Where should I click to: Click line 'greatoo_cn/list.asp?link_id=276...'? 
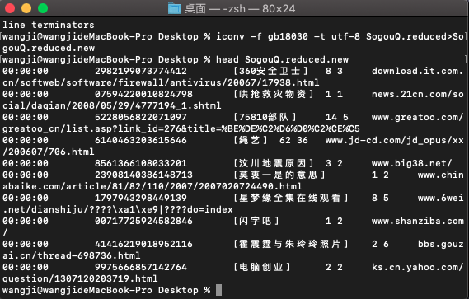point(181,128)
